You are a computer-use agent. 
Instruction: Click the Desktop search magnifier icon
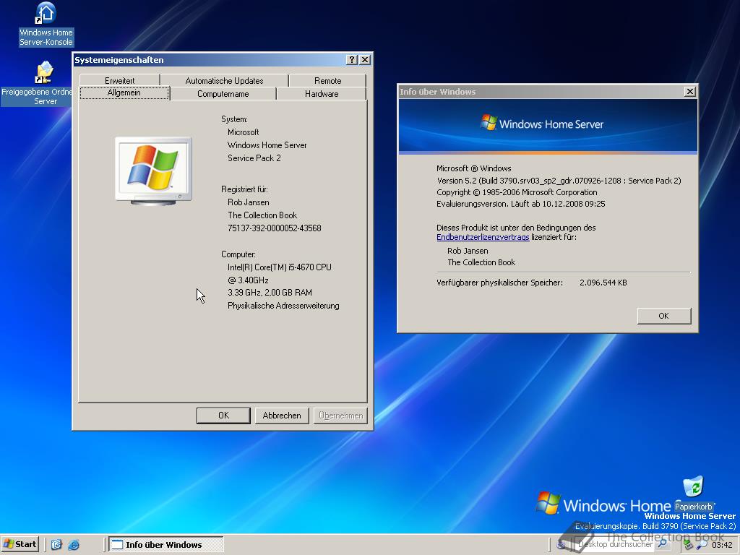[x=662, y=543]
